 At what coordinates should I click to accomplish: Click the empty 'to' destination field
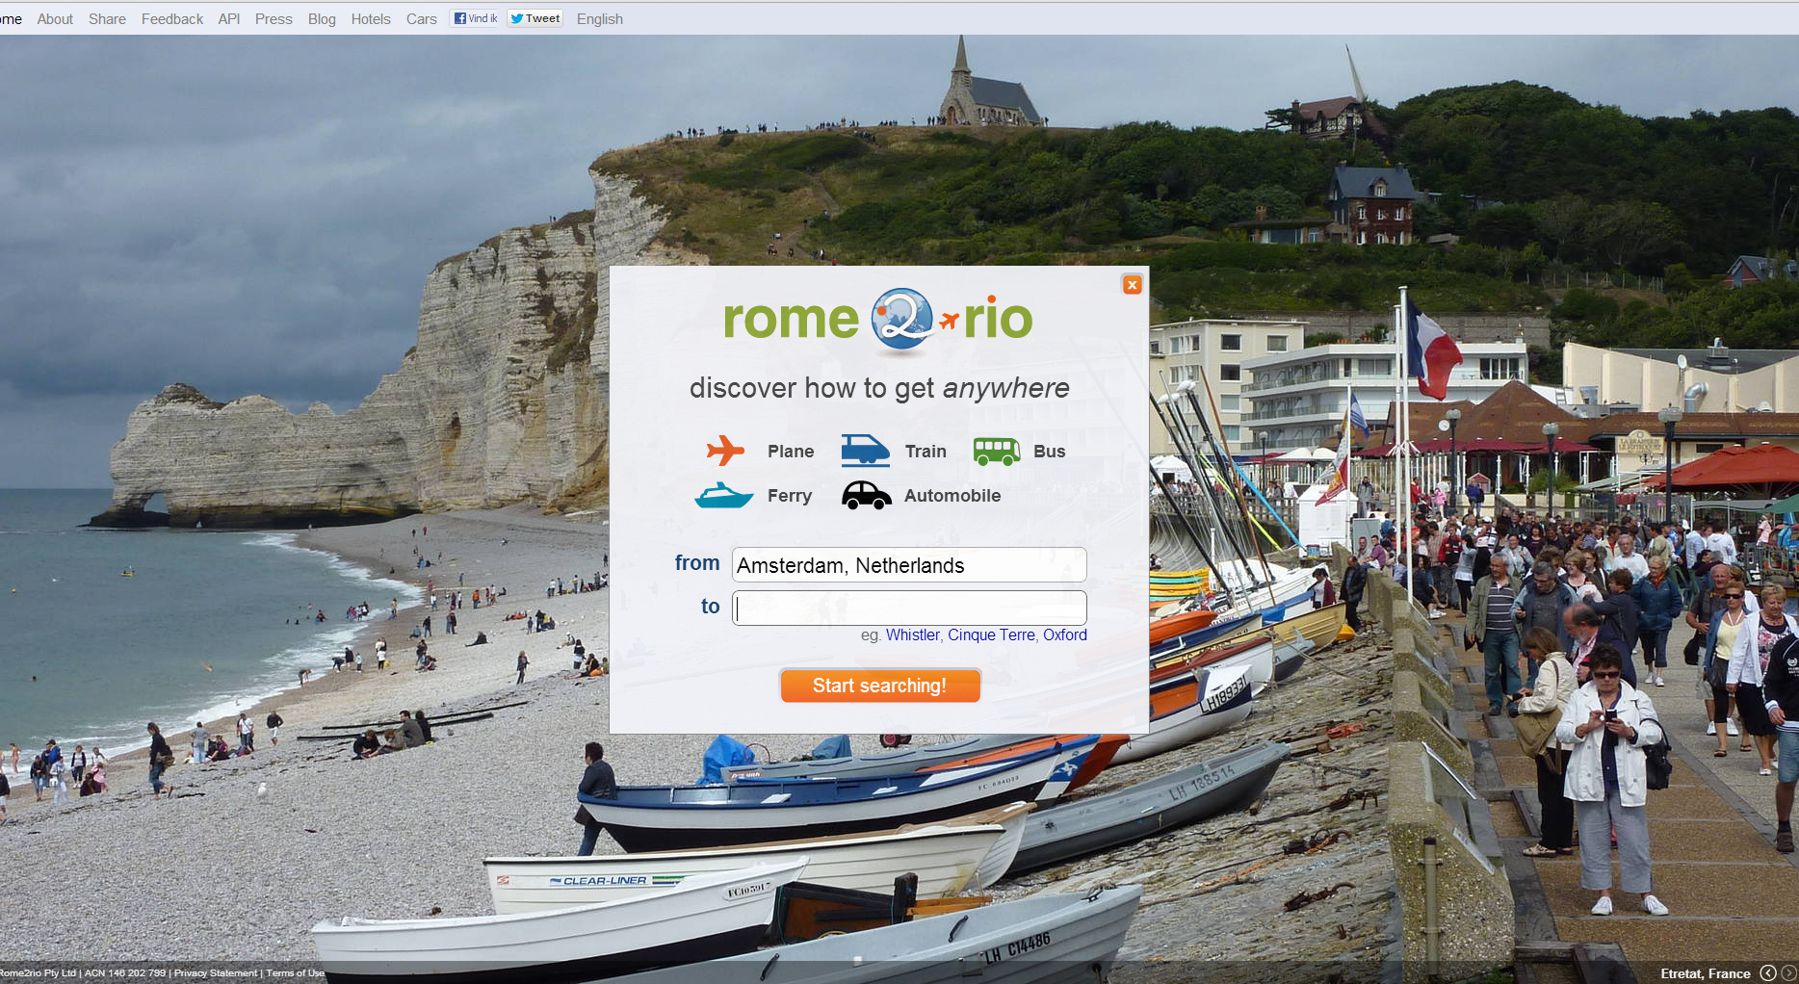(909, 609)
